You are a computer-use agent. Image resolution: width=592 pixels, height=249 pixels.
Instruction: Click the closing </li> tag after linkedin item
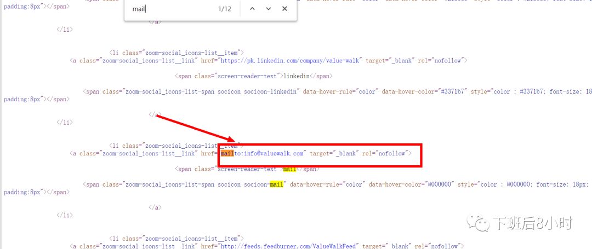(x=65, y=122)
